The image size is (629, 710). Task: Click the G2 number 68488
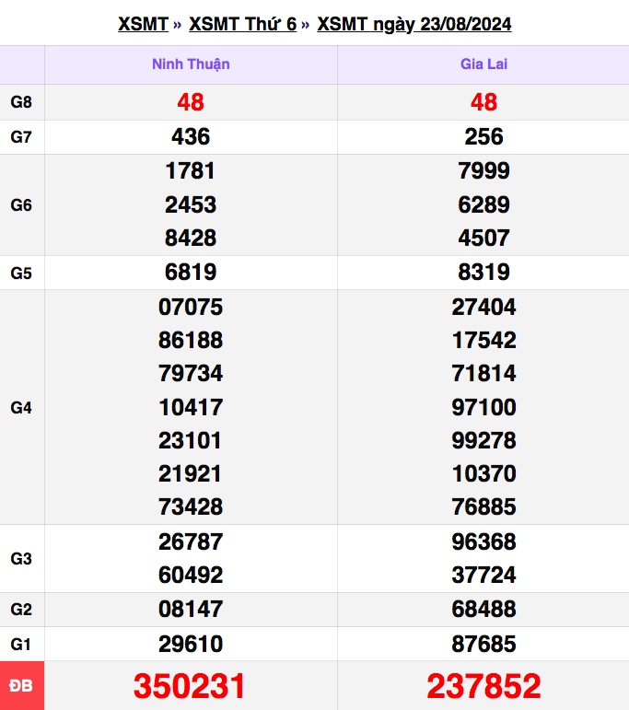pyautogui.click(x=483, y=609)
